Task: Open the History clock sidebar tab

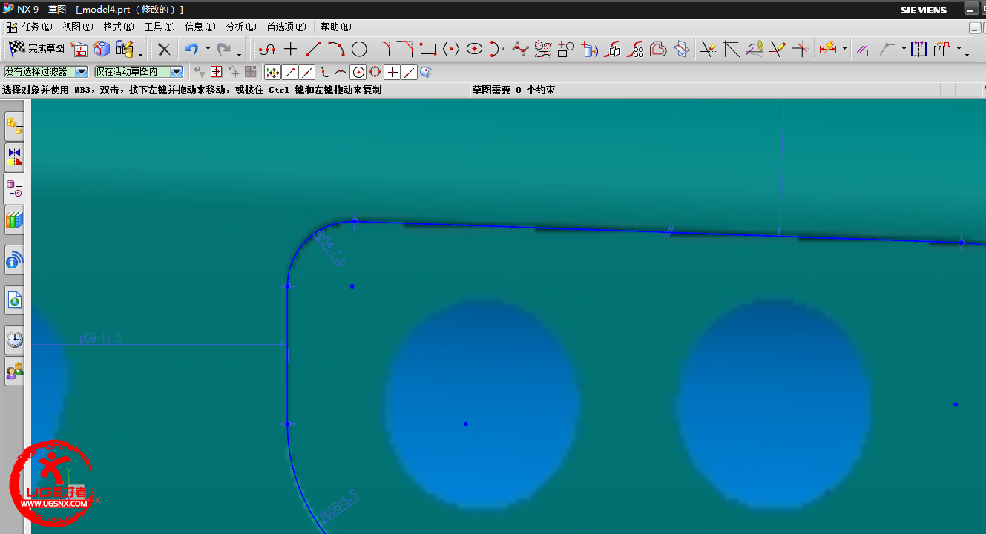Action: tap(14, 340)
